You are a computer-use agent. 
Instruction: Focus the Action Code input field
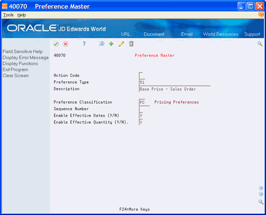point(141,75)
